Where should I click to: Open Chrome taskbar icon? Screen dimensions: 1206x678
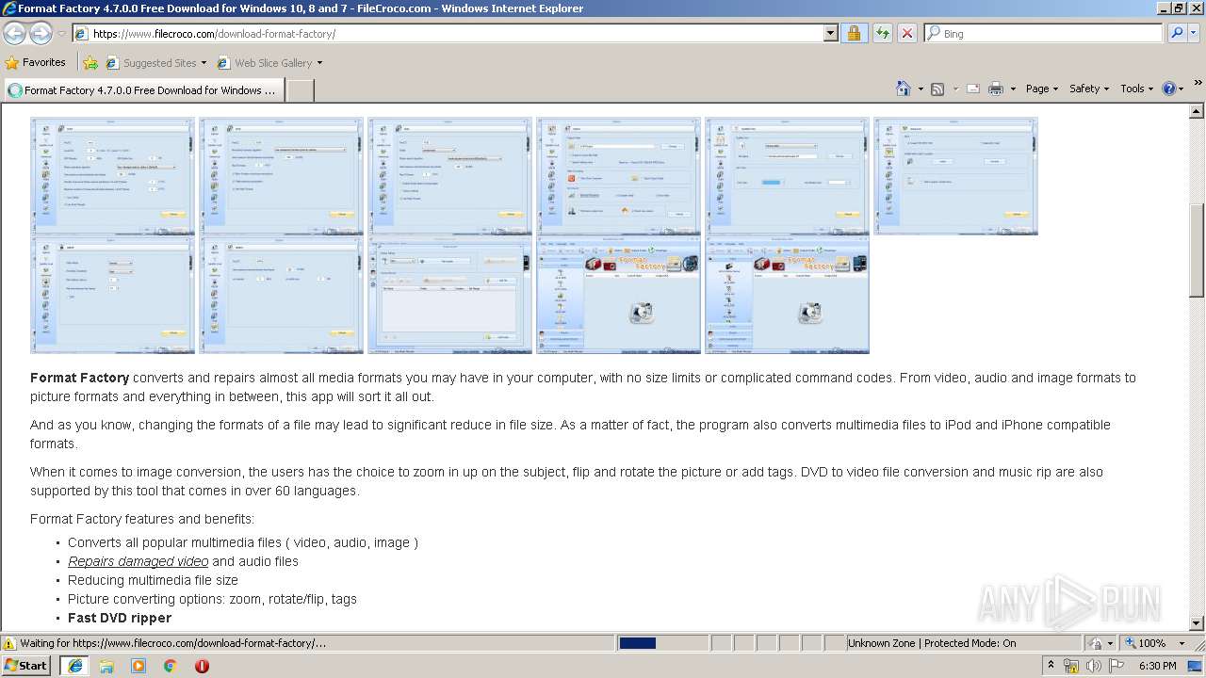171,666
